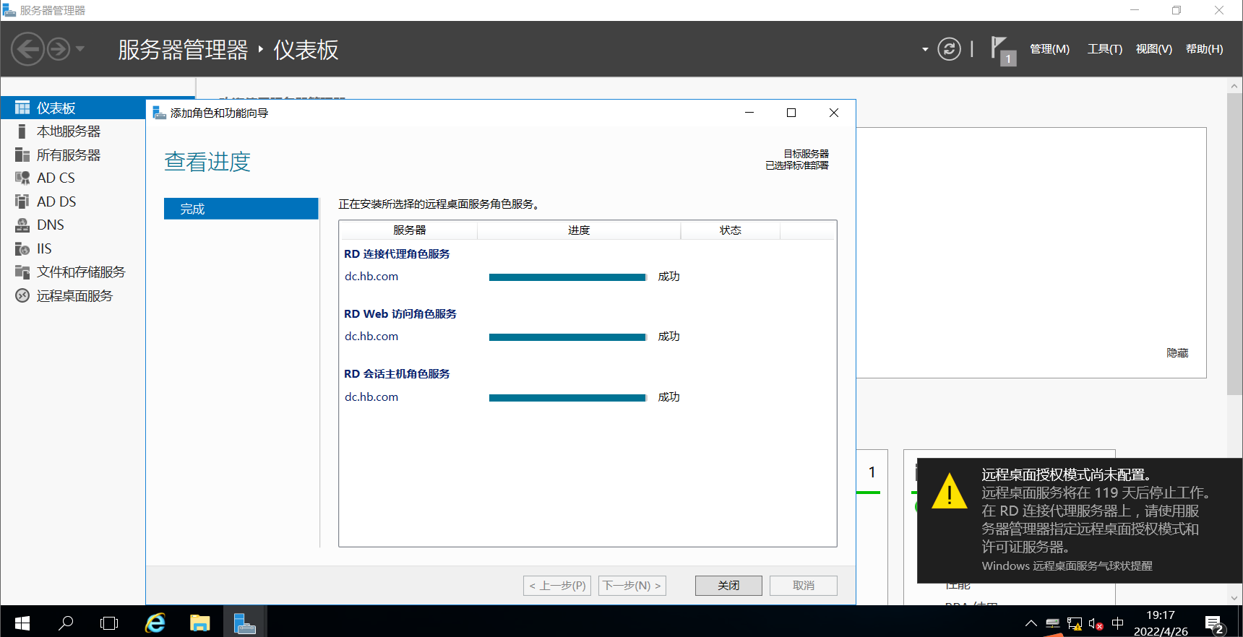Image resolution: width=1243 pixels, height=637 pixels.
Task: Open Task View from the taskbar
Action: pyautogui.click(x=109, y=623)
